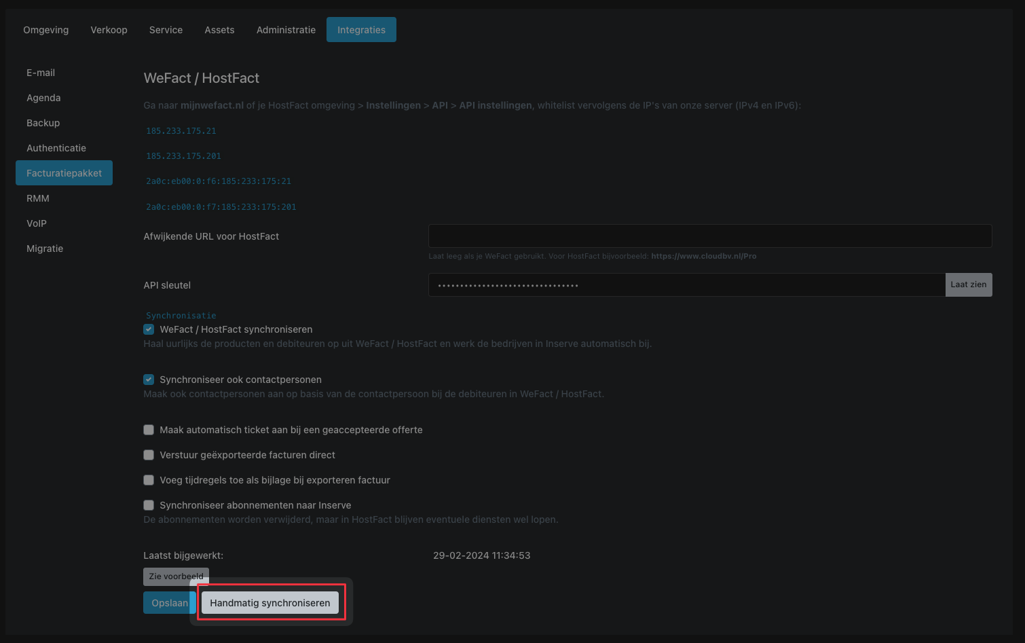Save settings with Opslaan
This screenshot has height=643, width=1025.
pyautogui.click(x=170, y=603)
